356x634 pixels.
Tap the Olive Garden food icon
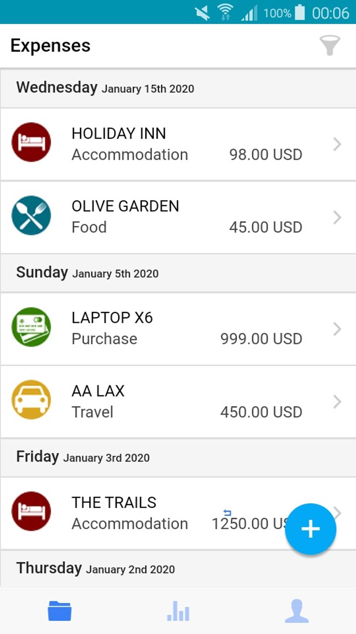point(31,215)
